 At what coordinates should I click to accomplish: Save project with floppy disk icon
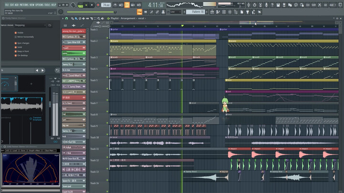pos(278,5)
